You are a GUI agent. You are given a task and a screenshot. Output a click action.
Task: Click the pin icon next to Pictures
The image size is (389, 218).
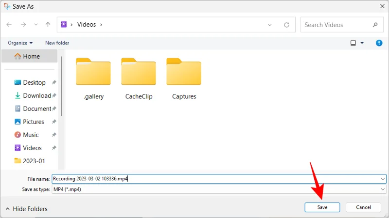pyautogui.click(x=54, y=122)
